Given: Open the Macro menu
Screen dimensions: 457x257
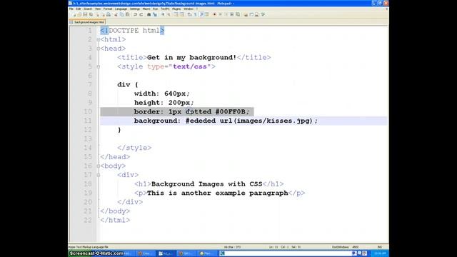Looking at the screenshot, I should coord(146,9).
